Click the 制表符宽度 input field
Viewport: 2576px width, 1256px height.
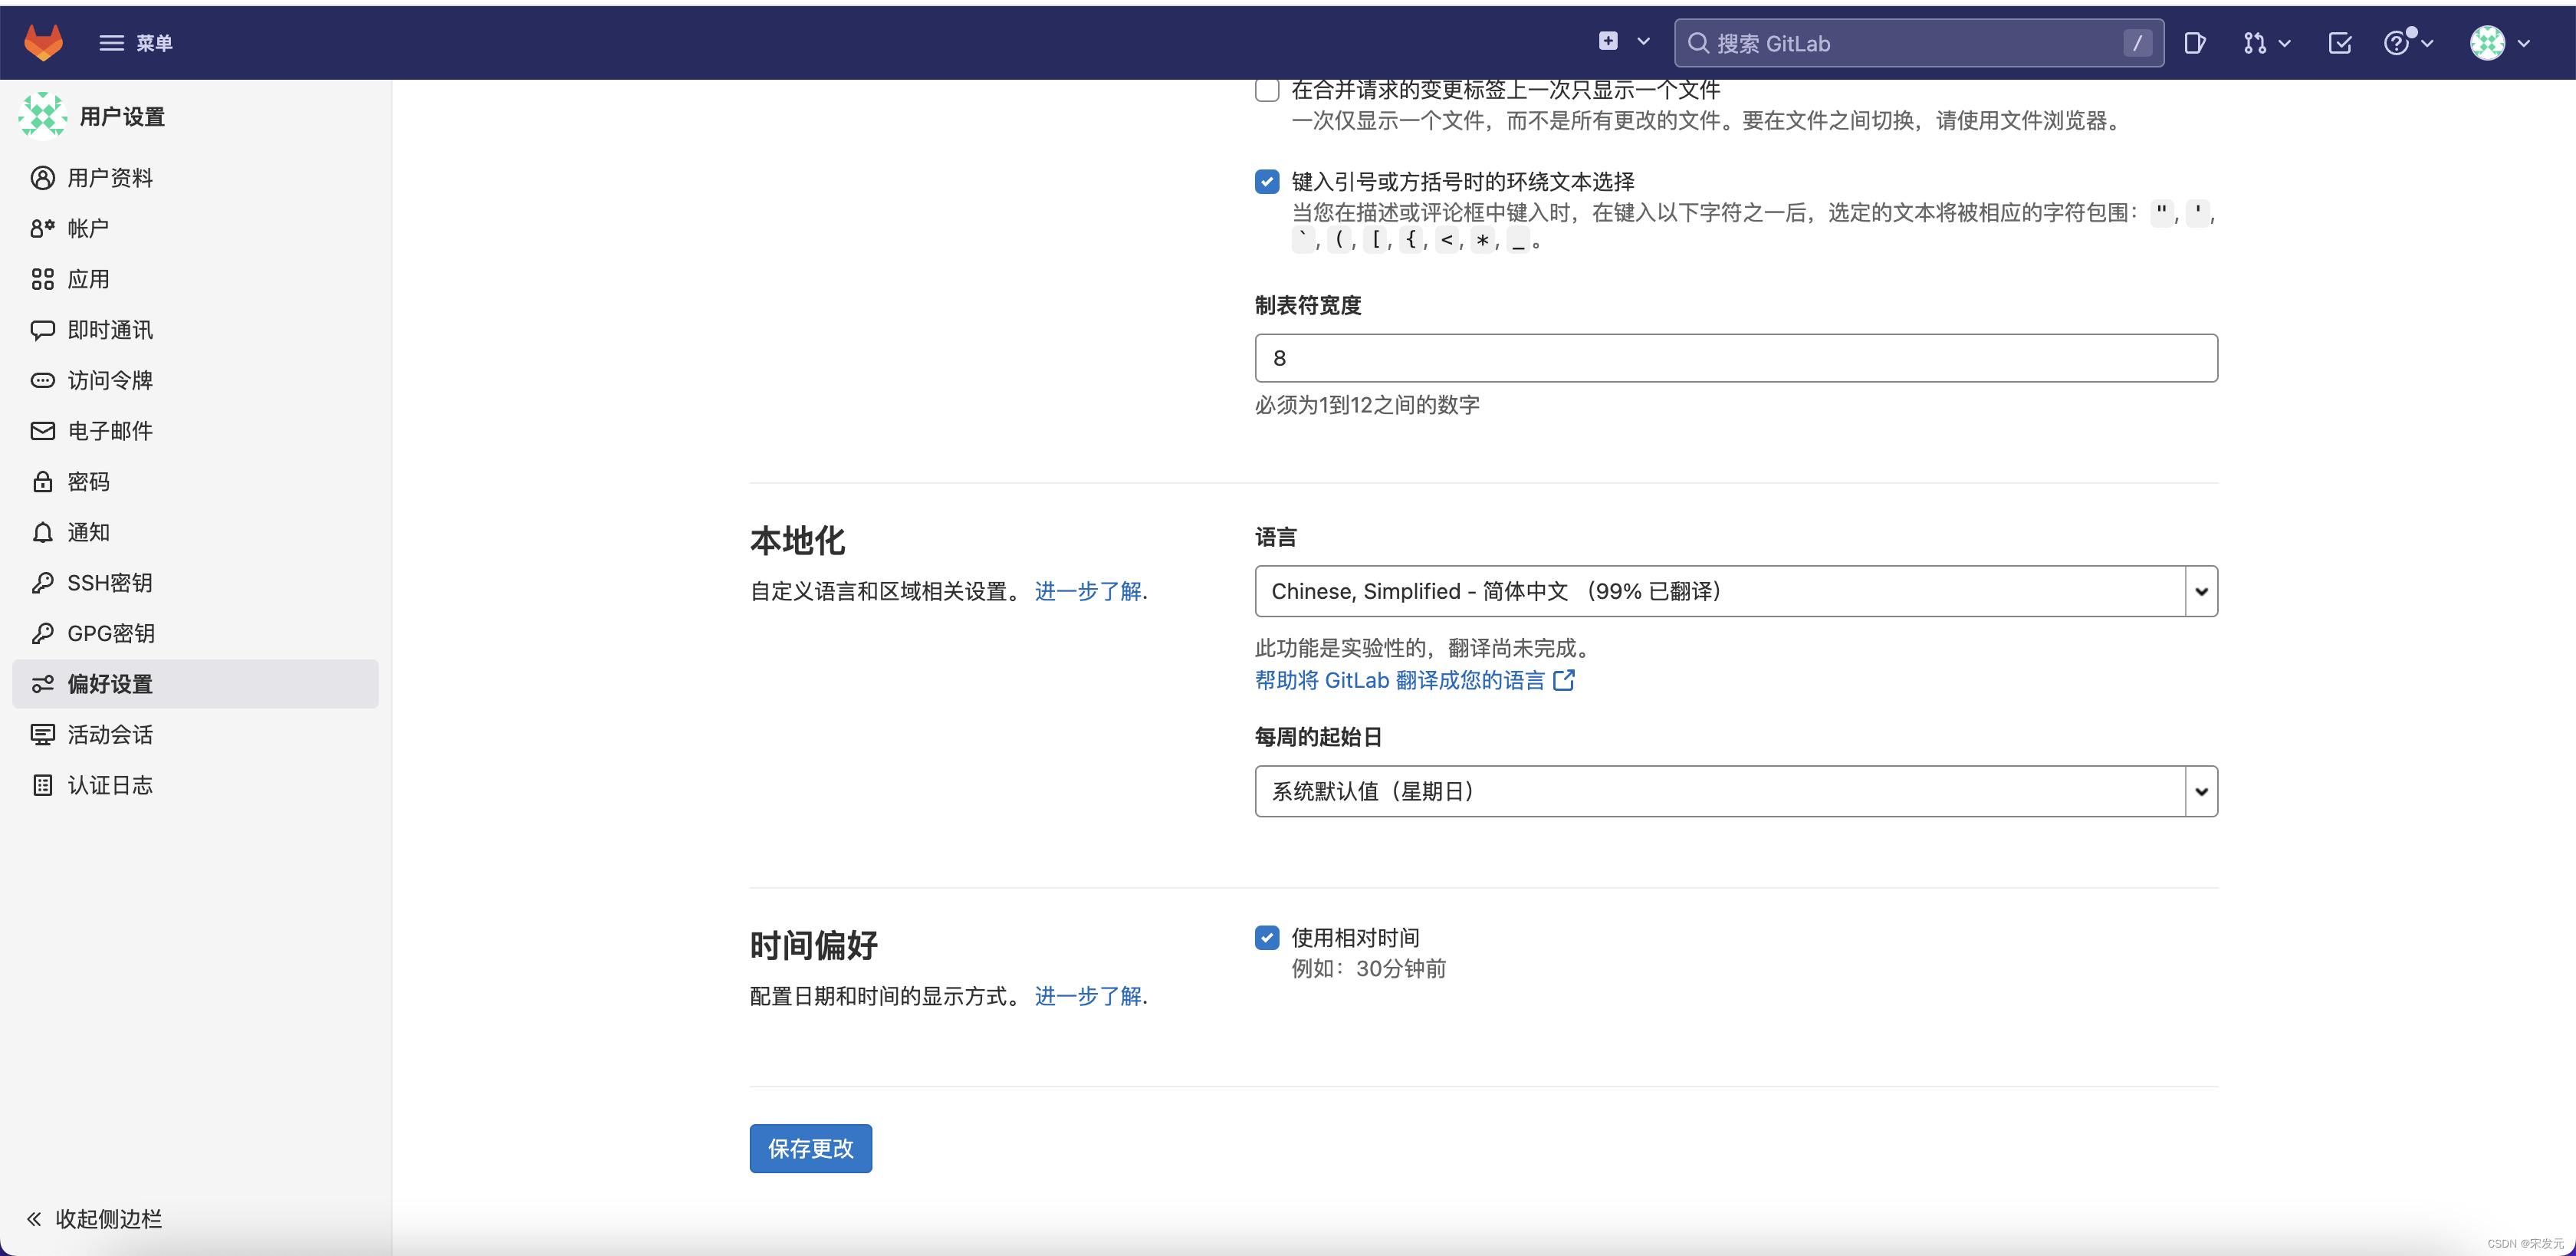point(1736,358)
